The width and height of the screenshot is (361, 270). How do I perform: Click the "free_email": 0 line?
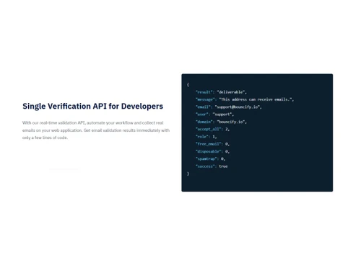click(212, 144)
